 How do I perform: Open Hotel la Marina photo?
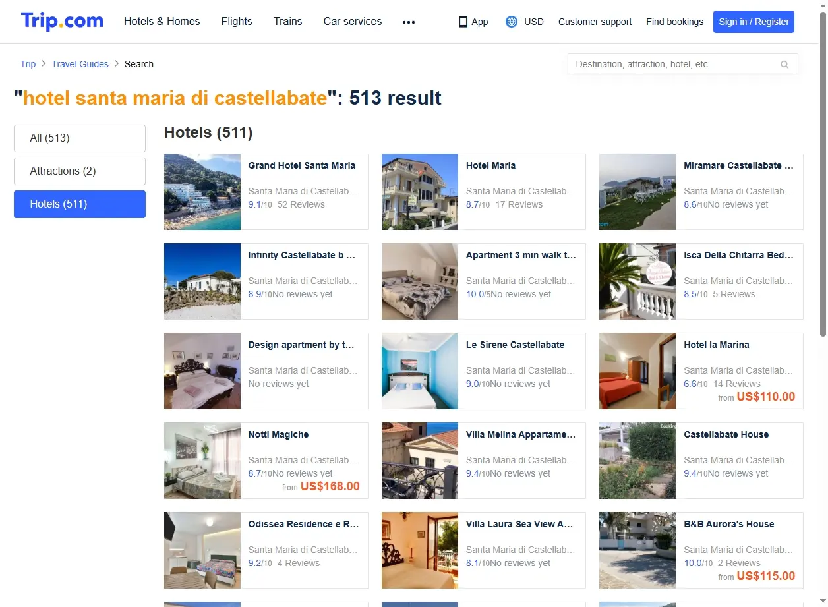pyautogui.click(x=637, y=371)
